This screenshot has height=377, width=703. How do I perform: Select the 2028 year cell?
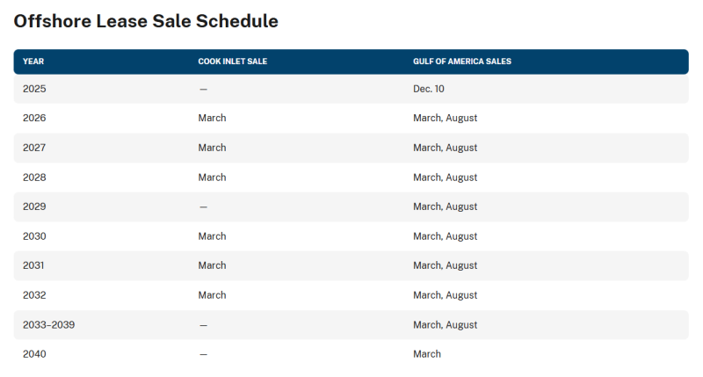coord(34,178)
